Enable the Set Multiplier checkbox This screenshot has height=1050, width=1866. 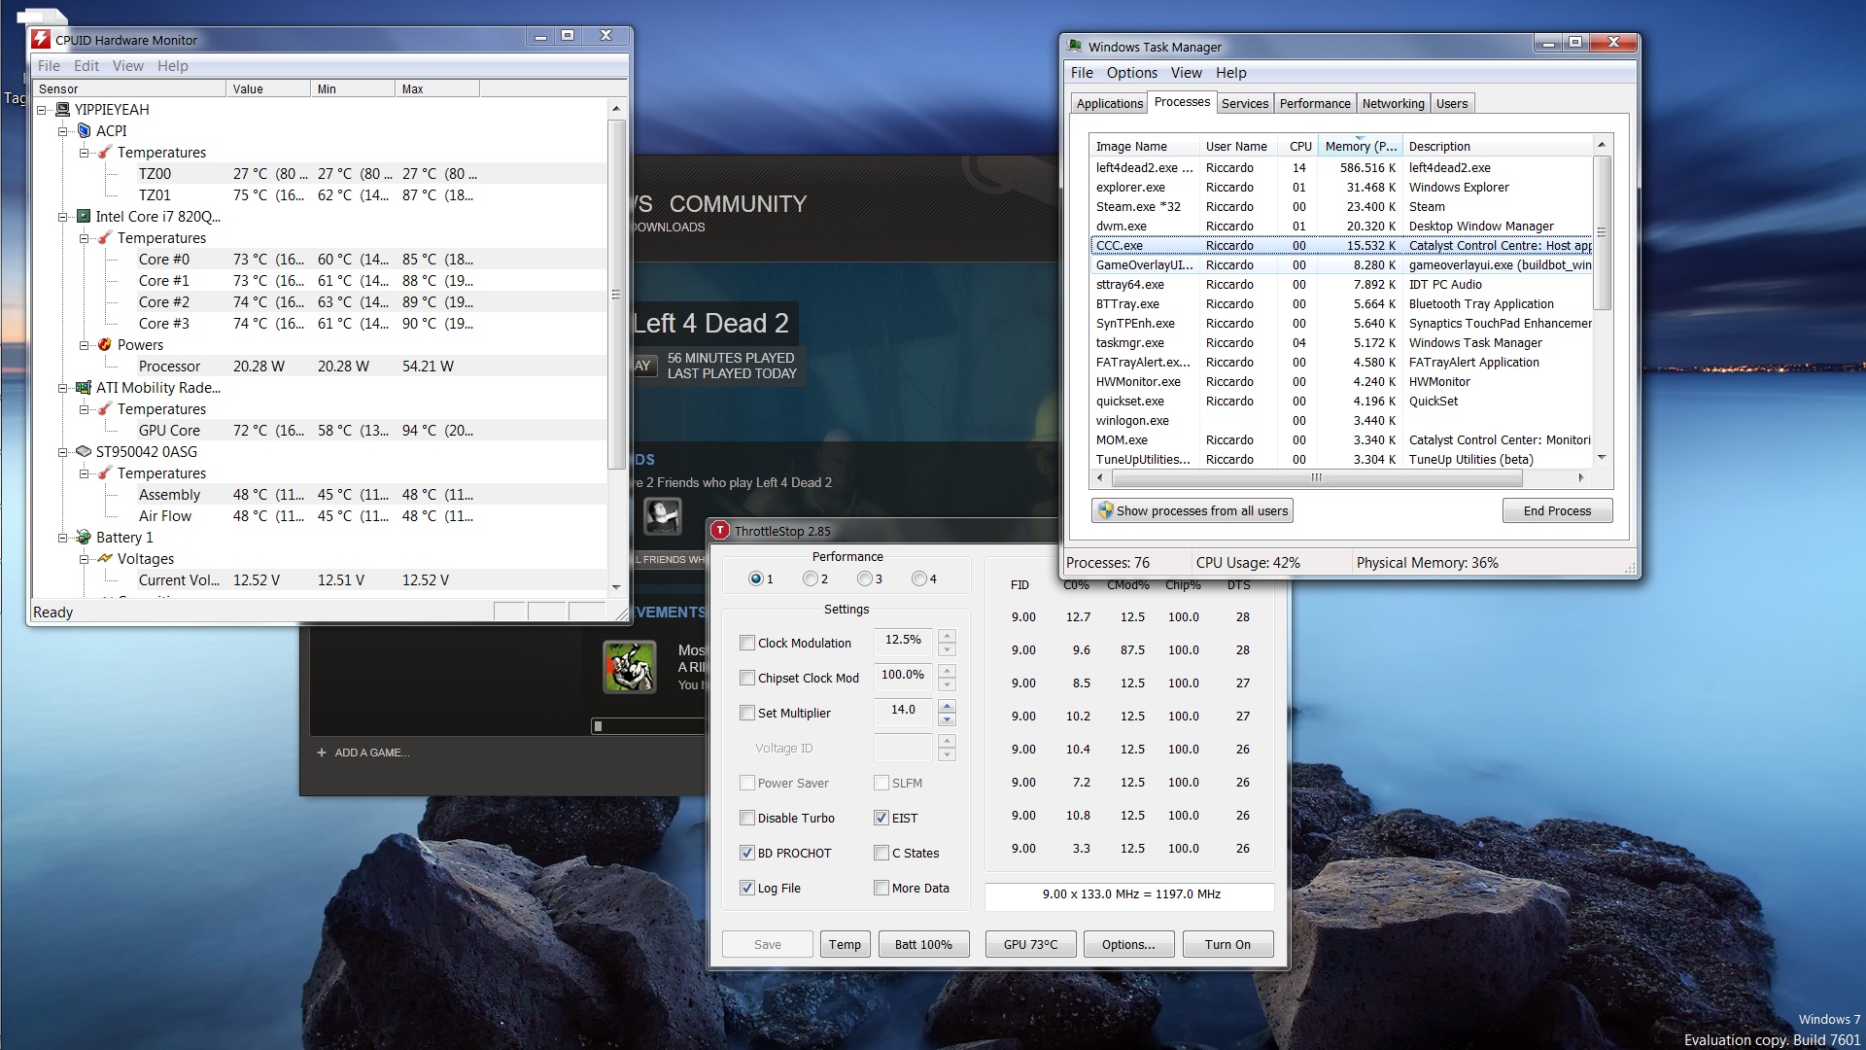coord(747,713)
